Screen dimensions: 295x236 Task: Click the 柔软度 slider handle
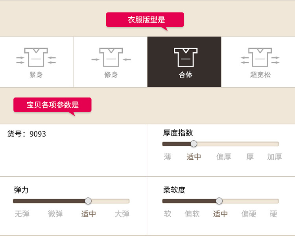[219, 201]
